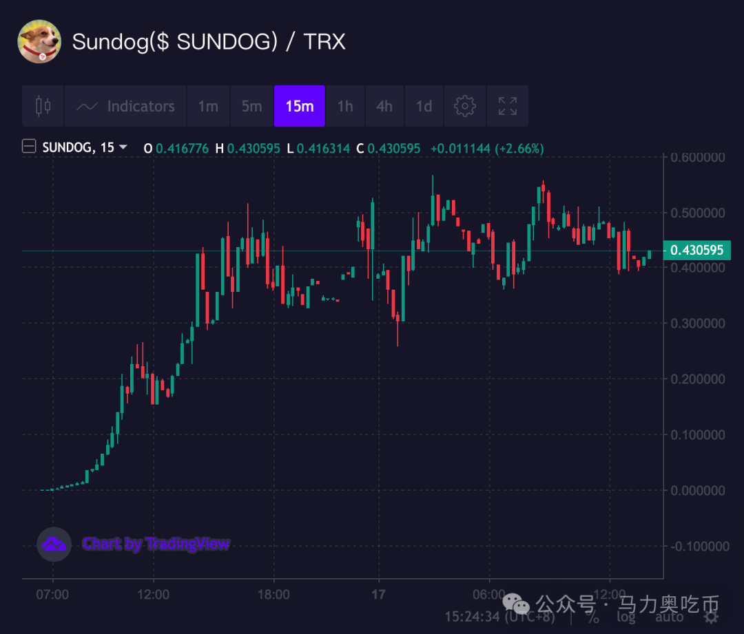Click the Sundog($ SUNDOG) / TRX title
Screen dimensions: 744x634
209,42
